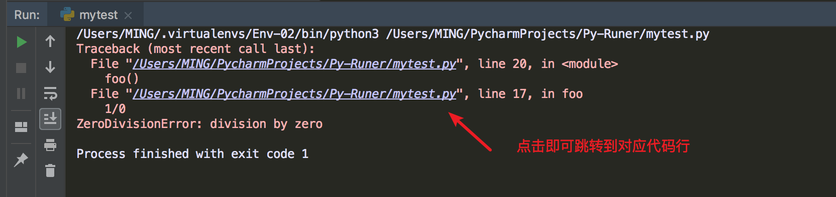
Task: Click the 'Process finished with exit code 1' line
Action: (x=192, y=154)
